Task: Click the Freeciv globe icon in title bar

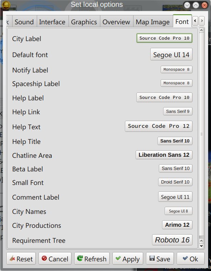Action: click(x=6, y=5)
